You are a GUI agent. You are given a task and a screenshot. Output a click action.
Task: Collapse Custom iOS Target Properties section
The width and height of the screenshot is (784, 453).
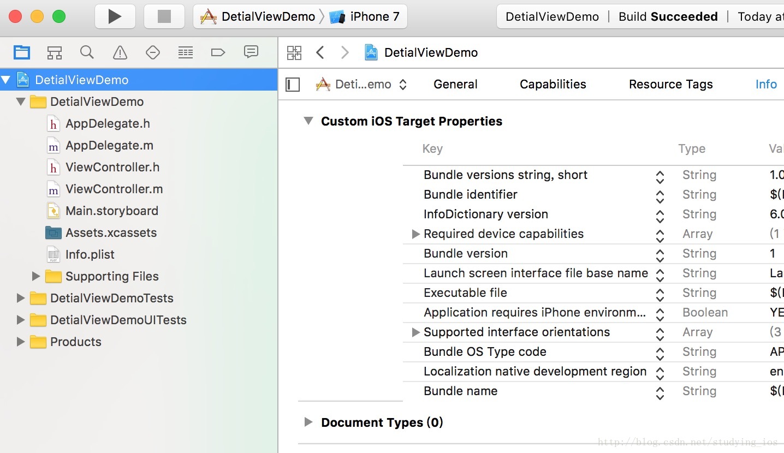308,121
